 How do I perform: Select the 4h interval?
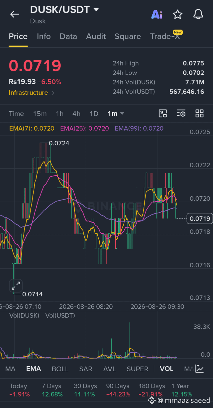coord(76,114)
